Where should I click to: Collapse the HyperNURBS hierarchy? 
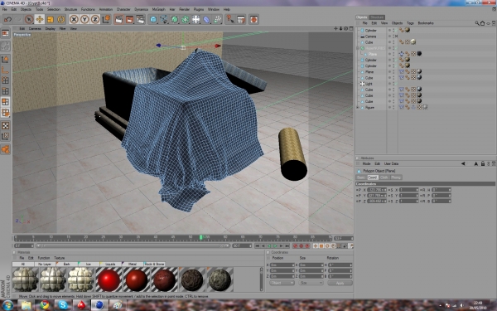tap(358, 48)
